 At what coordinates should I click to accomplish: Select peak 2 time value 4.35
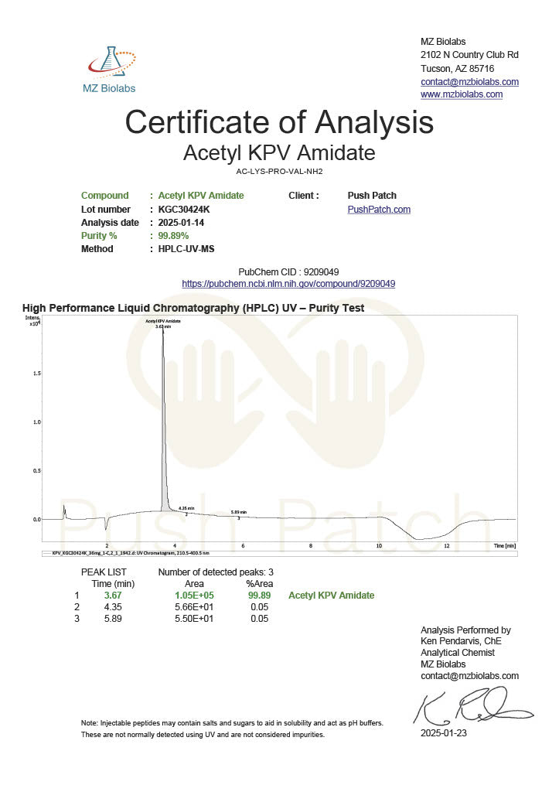[x=113, y=607]
